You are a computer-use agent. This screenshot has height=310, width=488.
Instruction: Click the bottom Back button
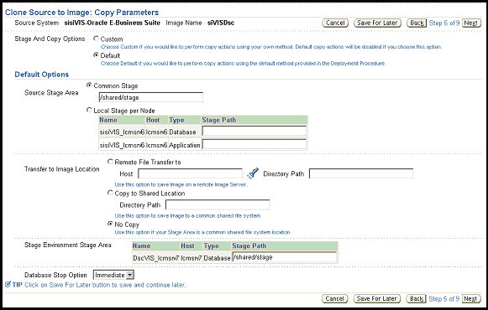point(417,298)
